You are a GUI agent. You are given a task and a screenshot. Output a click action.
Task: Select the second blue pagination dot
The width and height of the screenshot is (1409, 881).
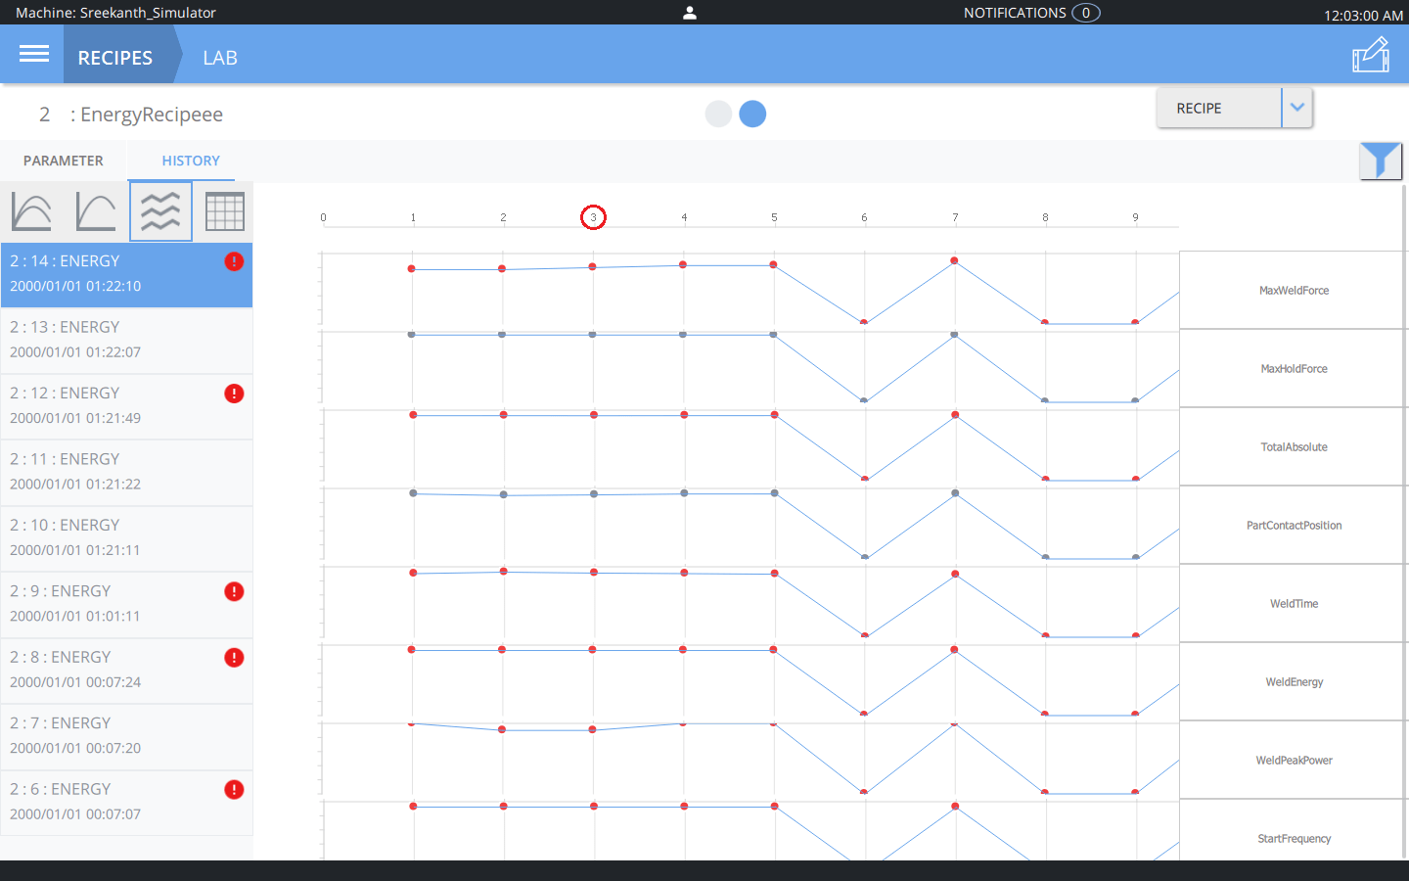point(752,114)
